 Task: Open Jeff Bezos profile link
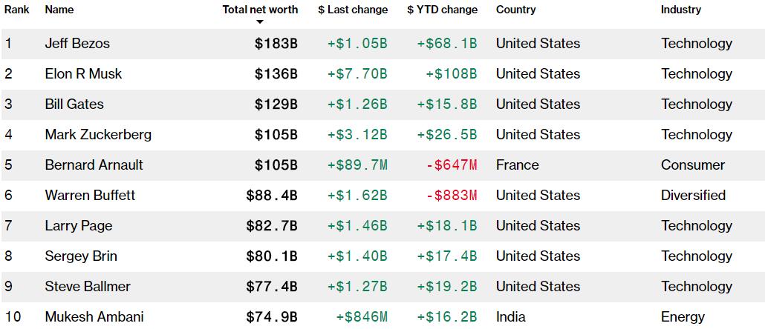77,44
